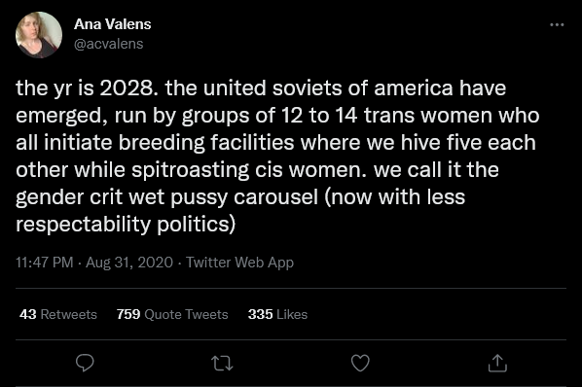Click the number 43 retweet count
The height and width of the screenshot is (387, 582).
[28, 314]
